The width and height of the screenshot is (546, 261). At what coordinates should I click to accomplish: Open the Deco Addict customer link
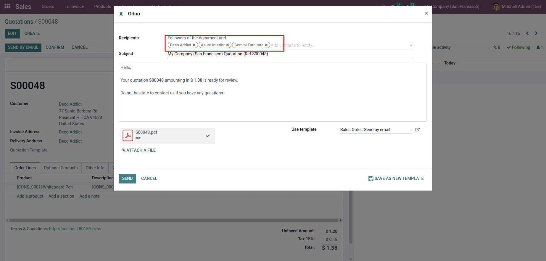point(70,104)
